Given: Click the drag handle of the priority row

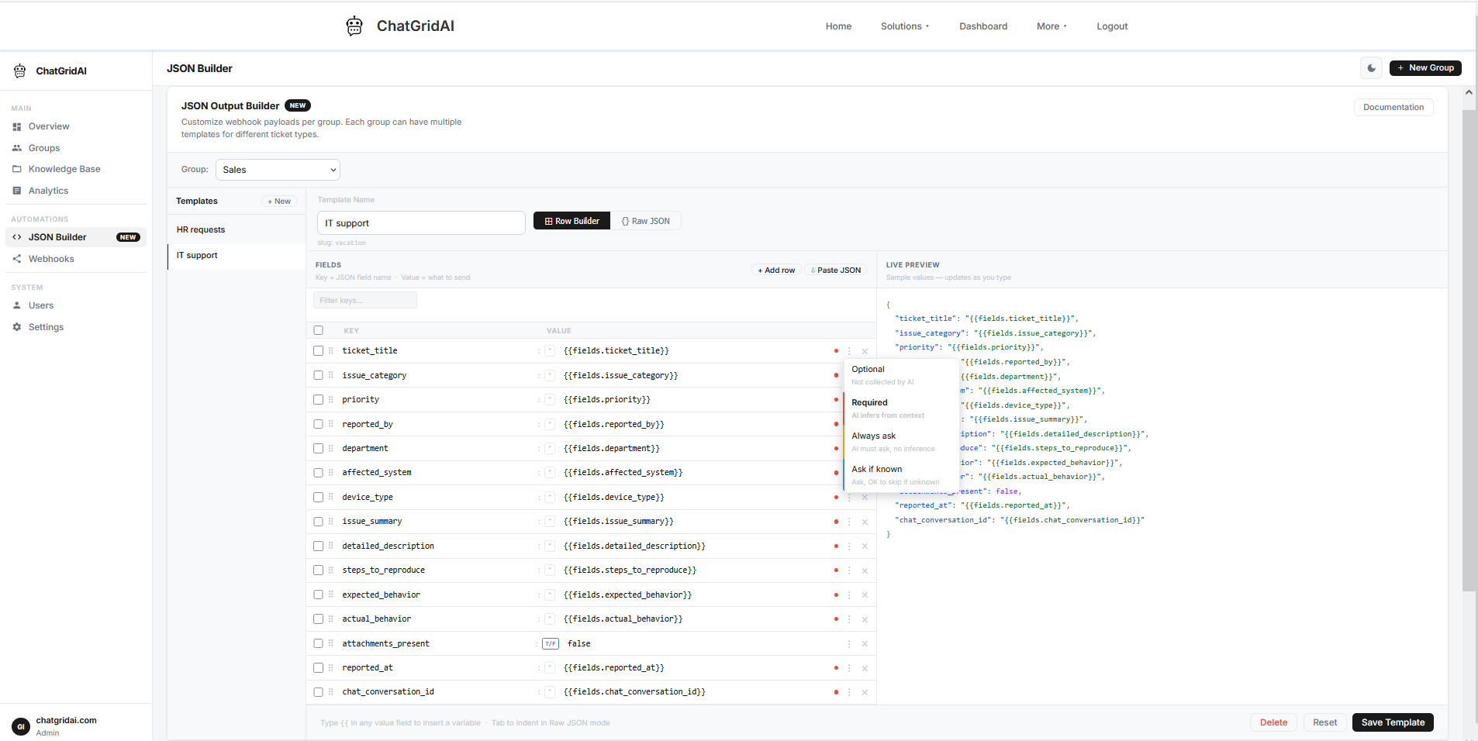Looking at the screenshot, I should (331, 400).
